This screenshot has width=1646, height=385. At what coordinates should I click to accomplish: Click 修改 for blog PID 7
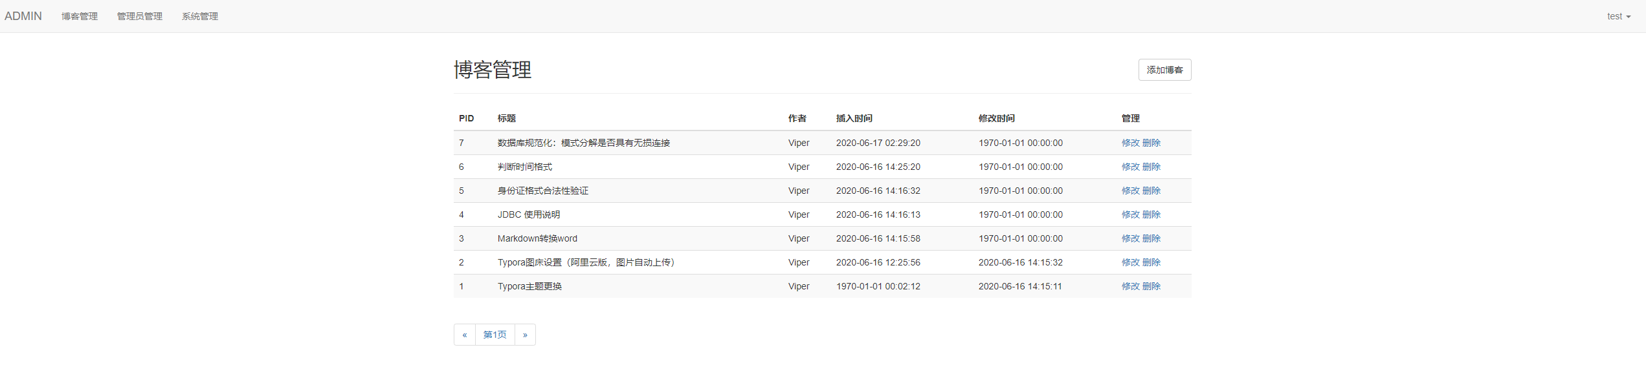1130,143
